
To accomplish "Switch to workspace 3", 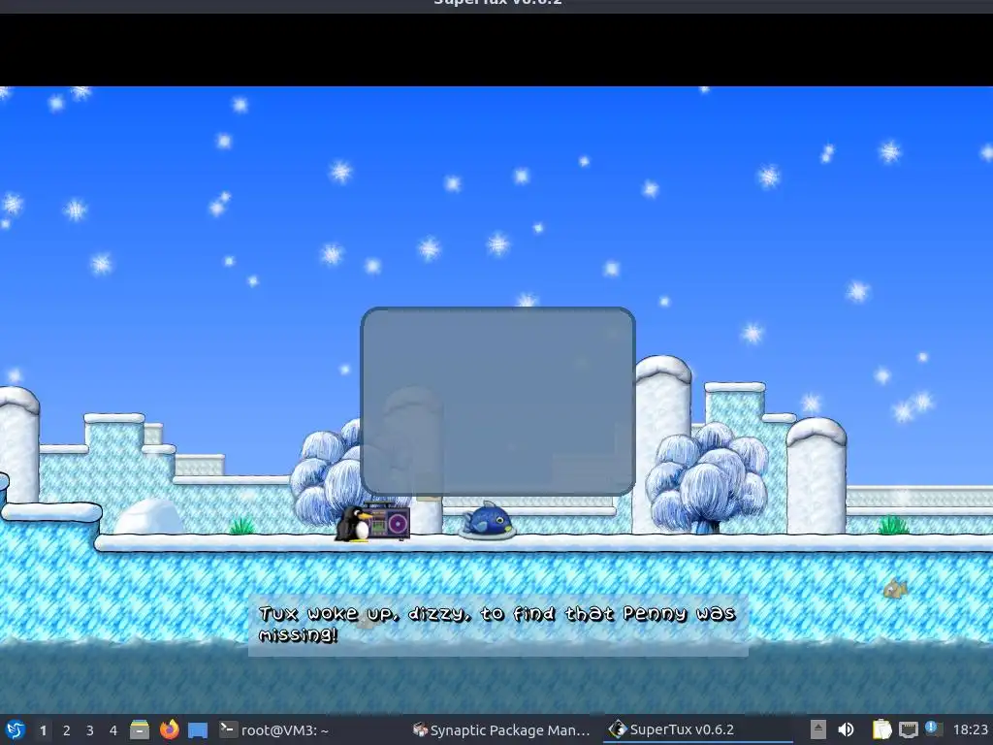I will pos(90,730).
